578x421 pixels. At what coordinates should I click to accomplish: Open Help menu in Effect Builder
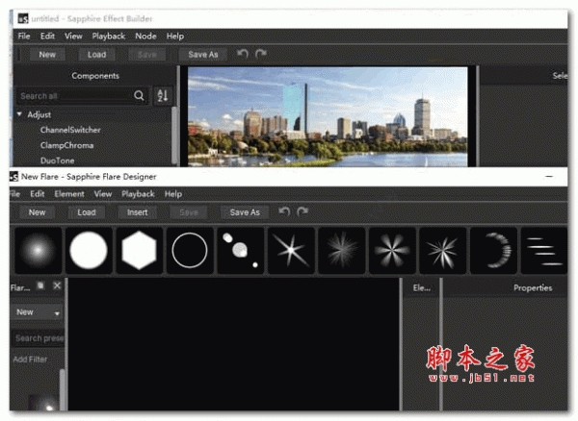click(175, 36)
